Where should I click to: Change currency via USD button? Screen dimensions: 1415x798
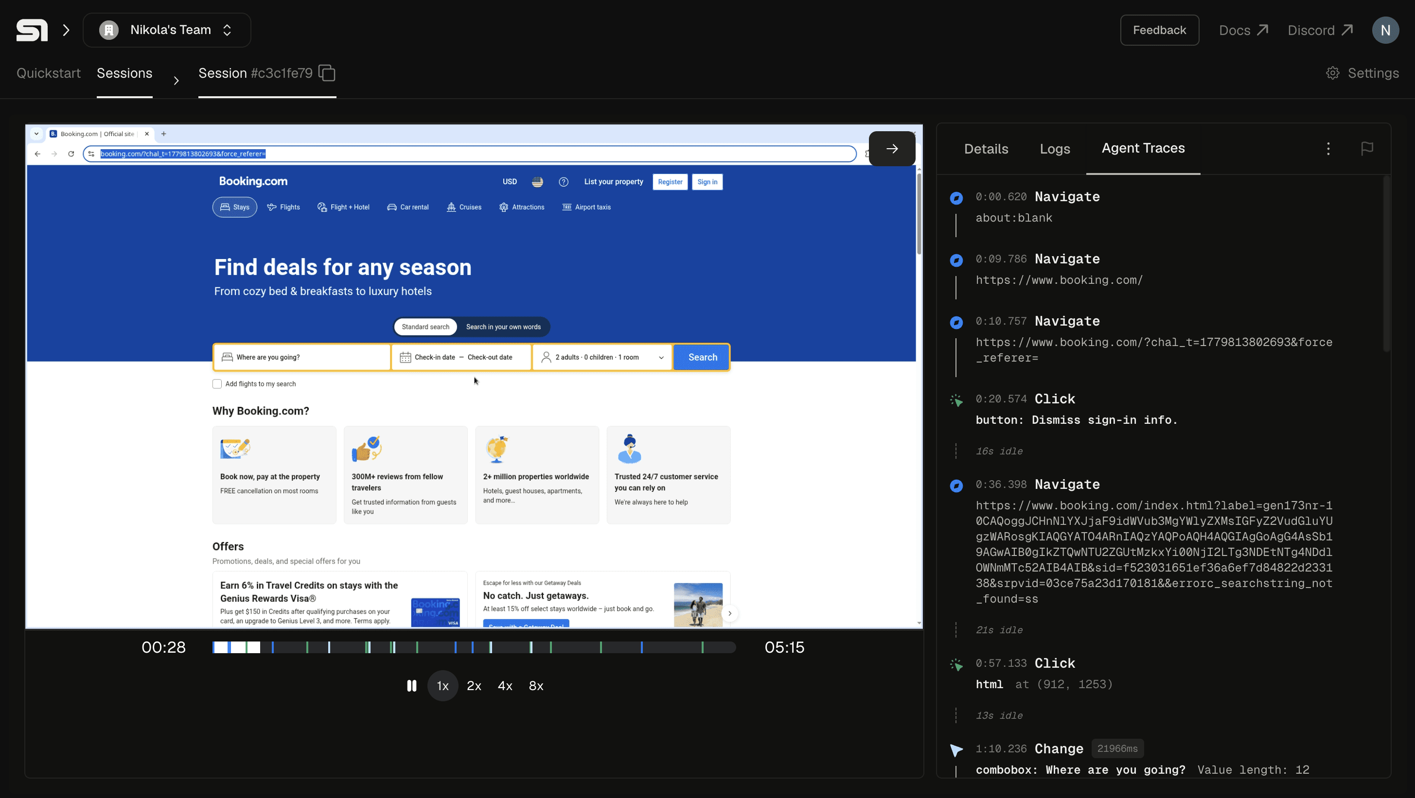510,182
